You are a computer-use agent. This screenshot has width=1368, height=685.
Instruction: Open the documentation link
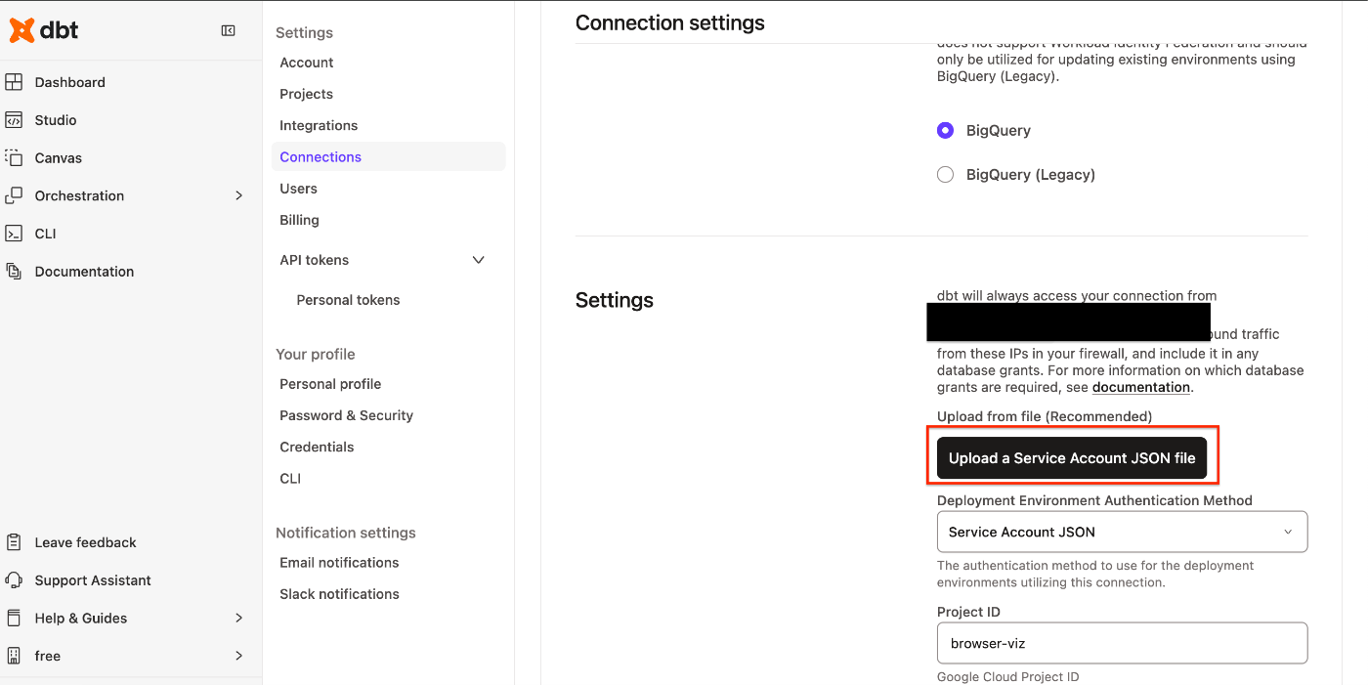pos(1141,387)
